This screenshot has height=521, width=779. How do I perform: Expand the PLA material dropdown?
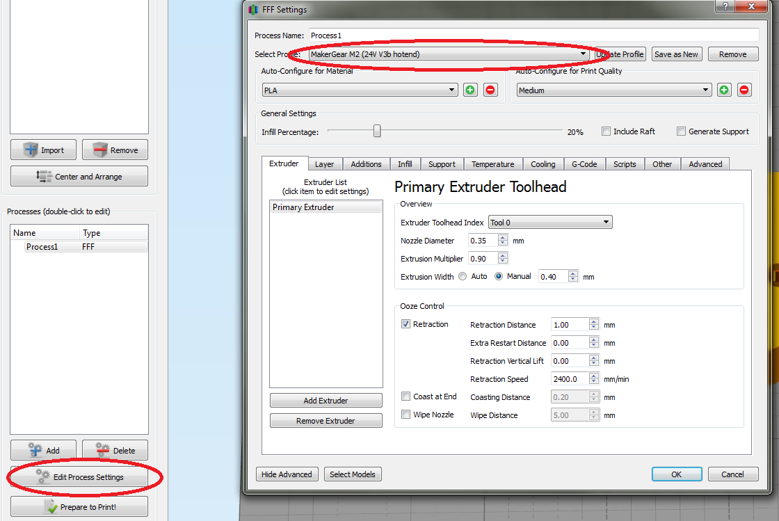tap(359, 90)
